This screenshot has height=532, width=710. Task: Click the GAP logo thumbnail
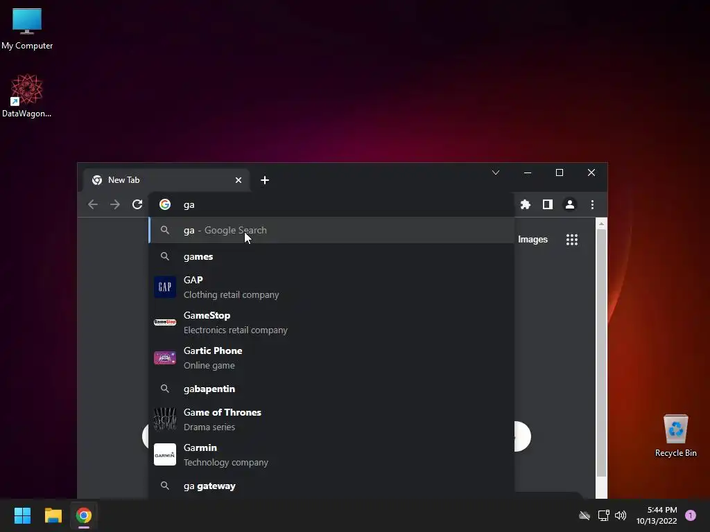(x=165, y=287)
